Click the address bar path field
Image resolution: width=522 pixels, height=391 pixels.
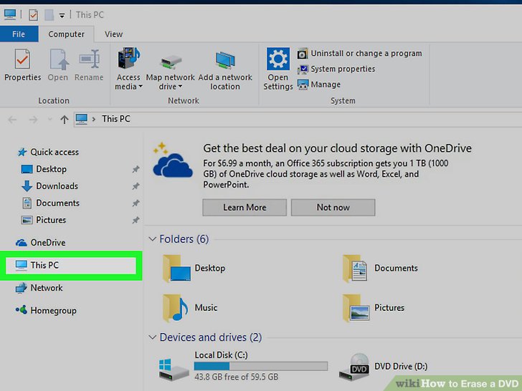click(298, 119)
